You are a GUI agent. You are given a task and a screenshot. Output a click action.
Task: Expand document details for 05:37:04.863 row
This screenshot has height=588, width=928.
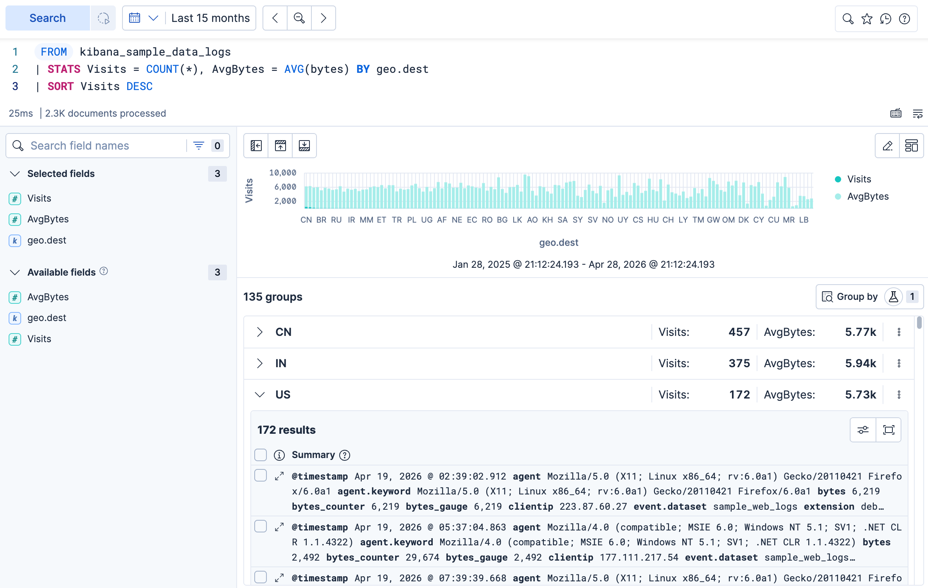[x=279, y=527]
